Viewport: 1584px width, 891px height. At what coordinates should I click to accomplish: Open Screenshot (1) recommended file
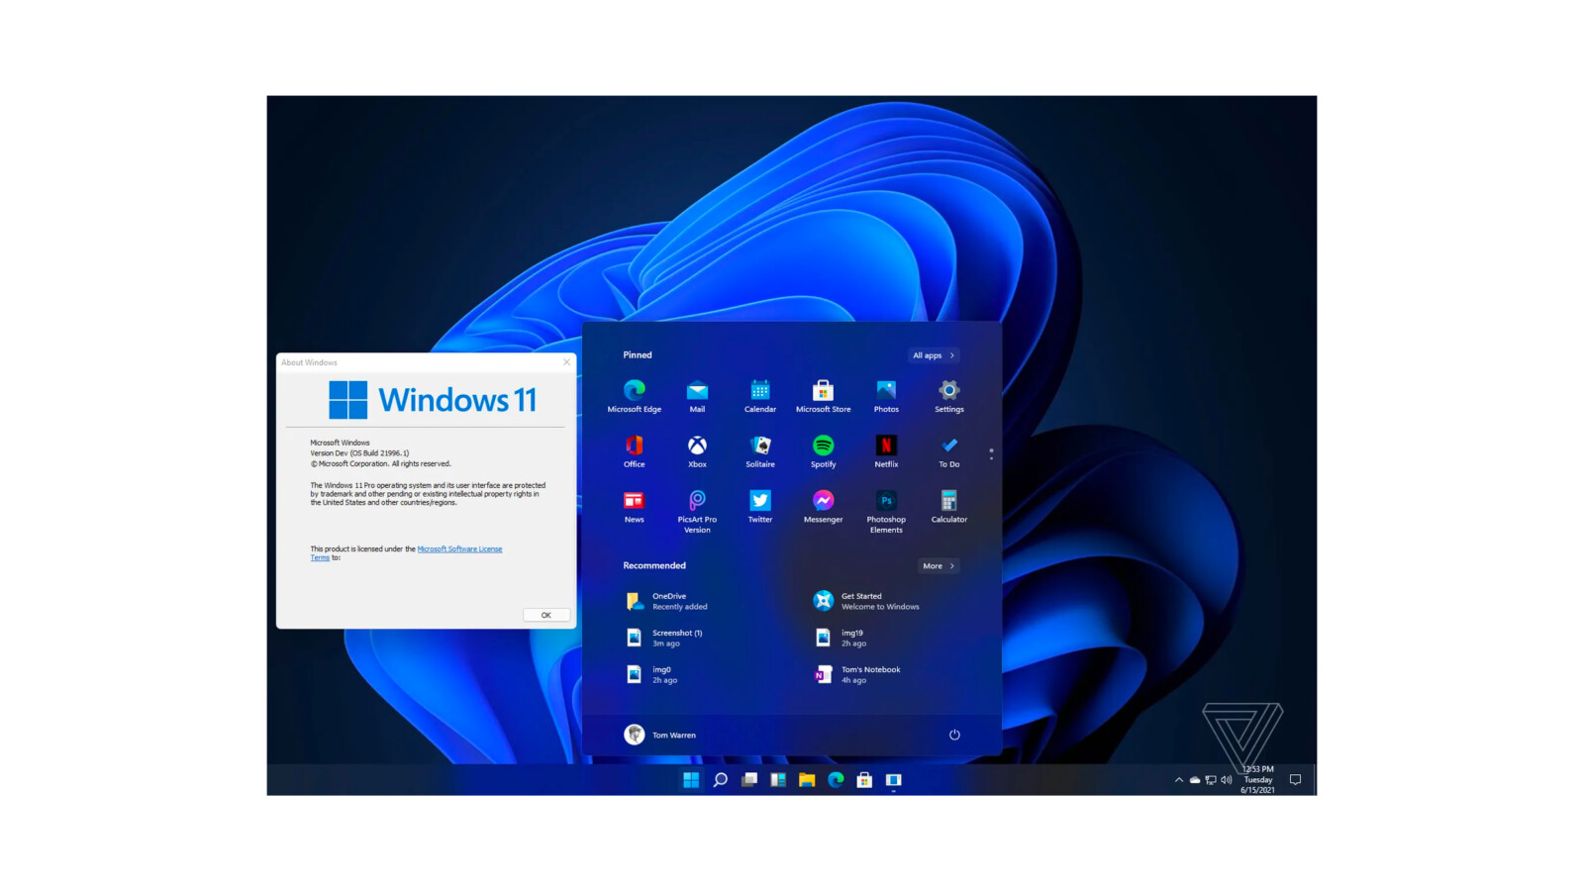point(664,638)
